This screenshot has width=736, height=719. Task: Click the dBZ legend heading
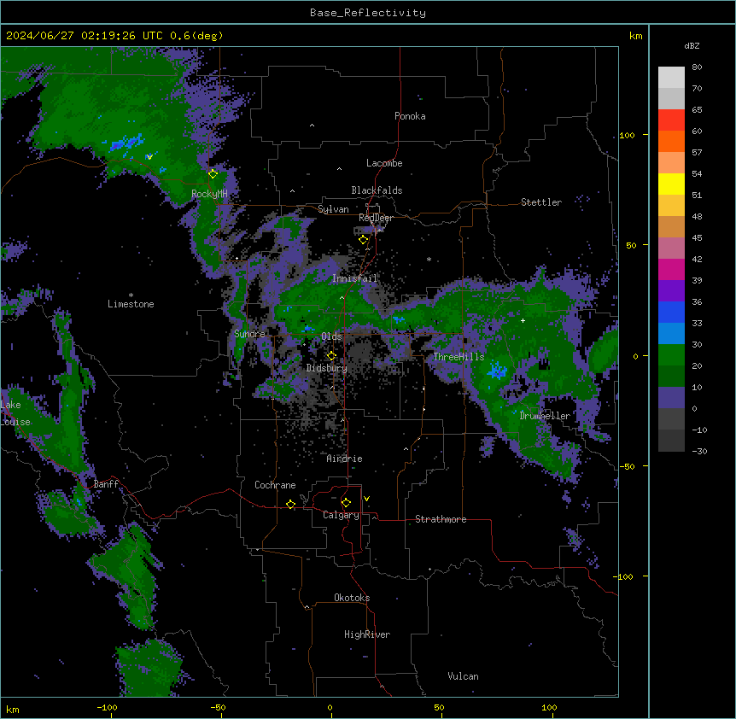point(692,45)
